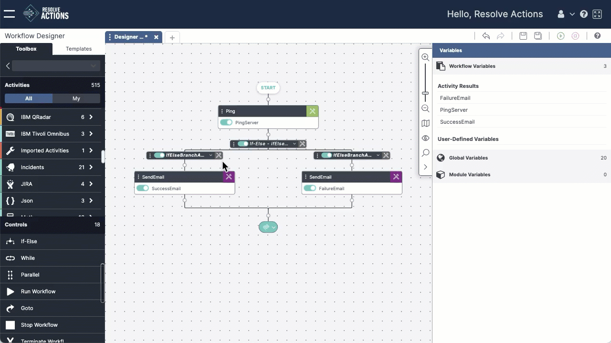Open the end node dropdown chevron
This screenshot has height=343, width=611.
pyautogui.click(x=274, y=227)
